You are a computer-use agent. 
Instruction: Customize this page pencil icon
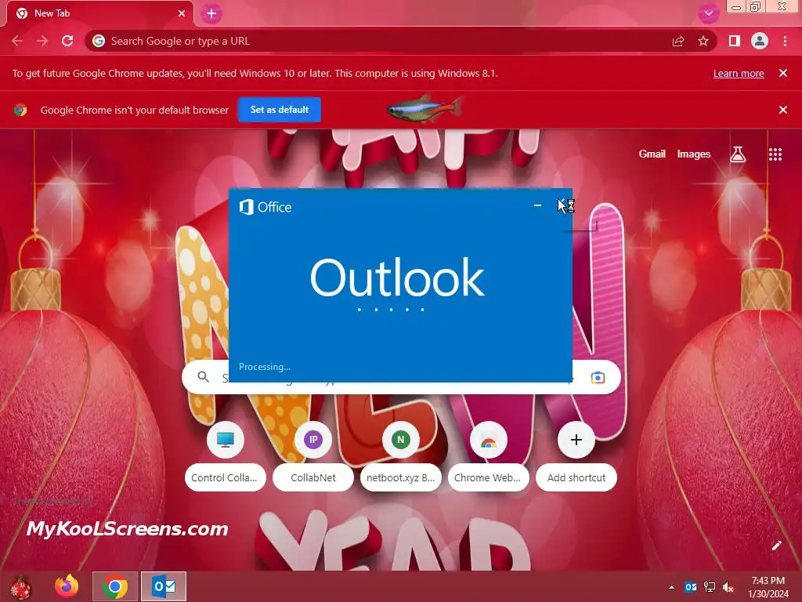(x=776, y=546)
